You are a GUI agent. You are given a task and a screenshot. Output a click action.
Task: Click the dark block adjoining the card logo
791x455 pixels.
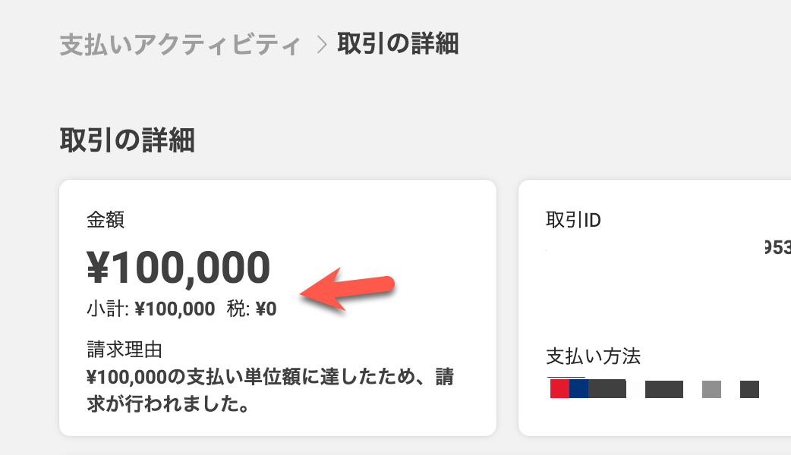point(607,389)
